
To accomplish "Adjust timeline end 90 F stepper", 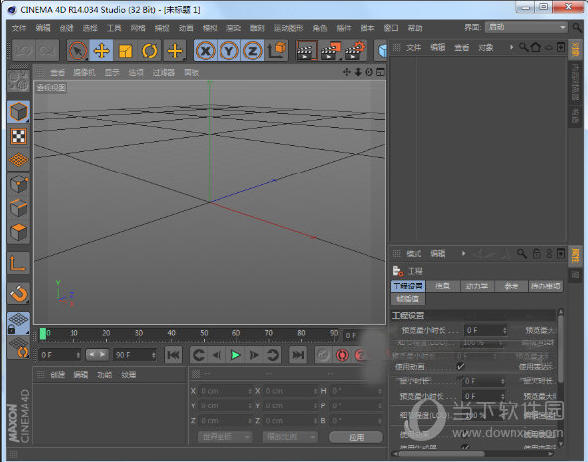I will click(x=154, y=355).
